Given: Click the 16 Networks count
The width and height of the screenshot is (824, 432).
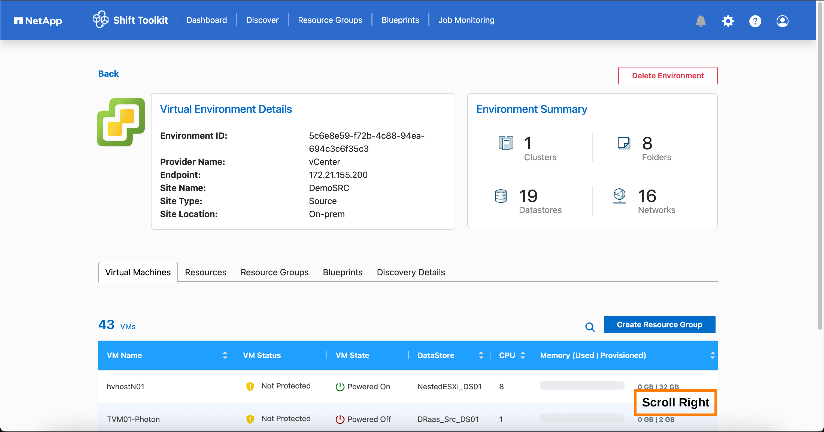Looking at the screenshot, I should tap(647, 196).
